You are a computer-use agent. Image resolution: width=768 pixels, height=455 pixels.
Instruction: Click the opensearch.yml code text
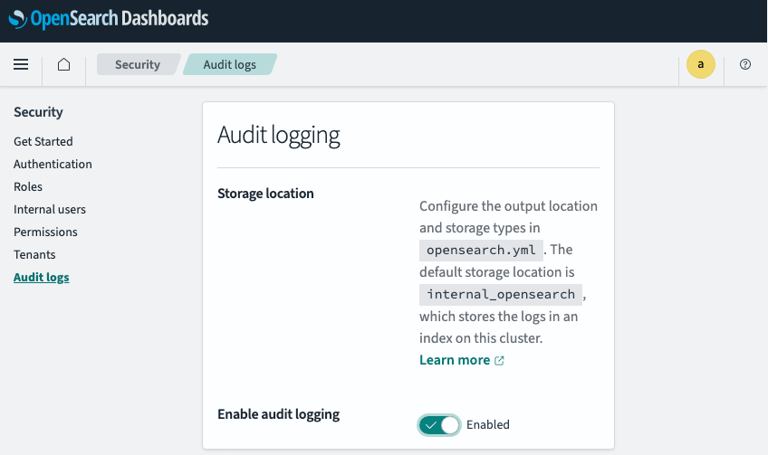click(481, 250)
